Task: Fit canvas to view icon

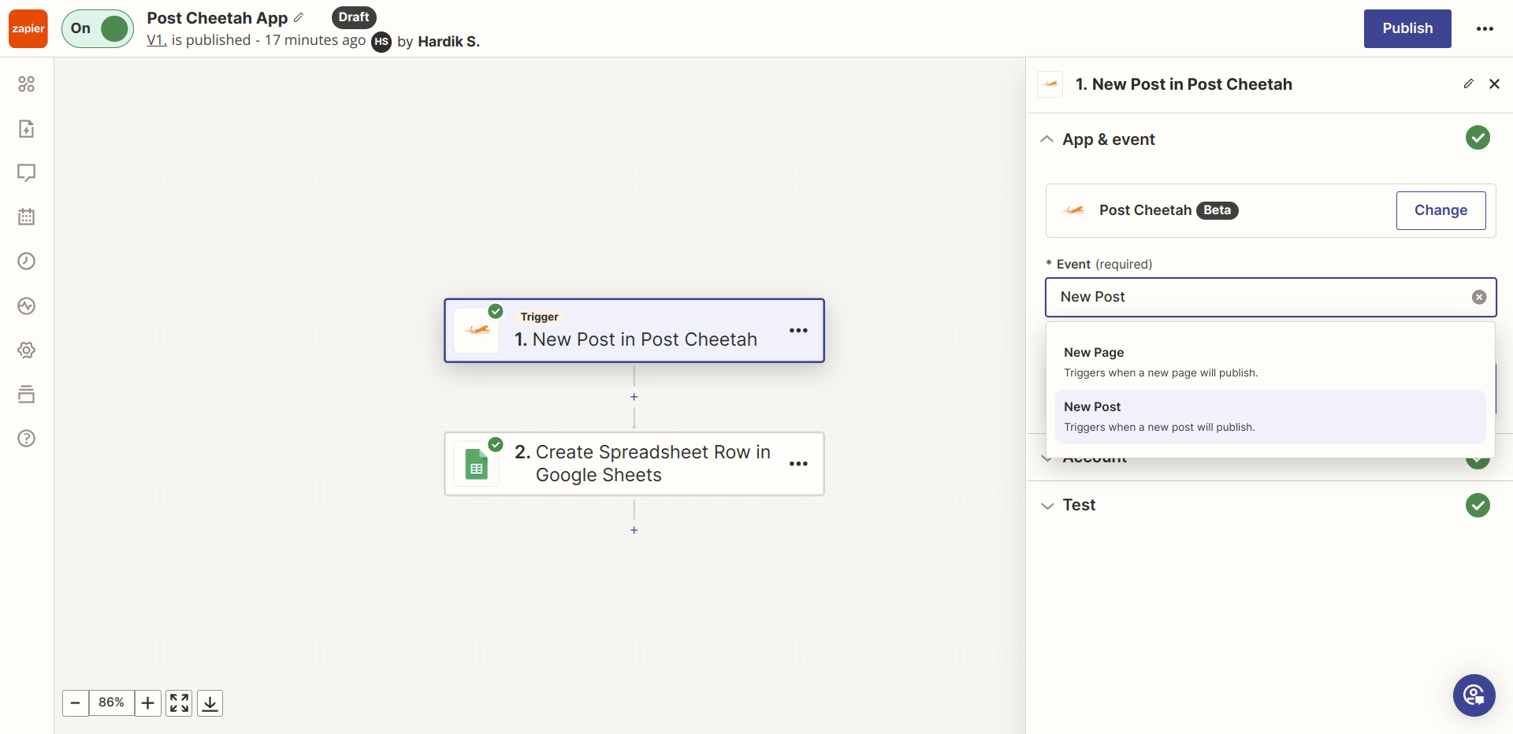Action: 180,702
